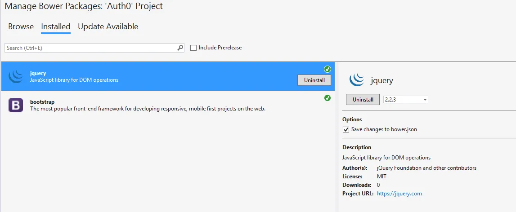Click green installed checkmark on bootstrap row
Screen dimensions: 516x212
(x=328, y=98)
